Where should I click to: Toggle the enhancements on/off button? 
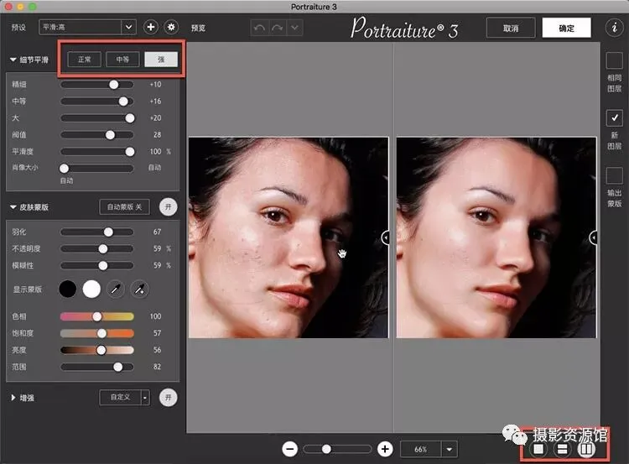pos(168,398)
